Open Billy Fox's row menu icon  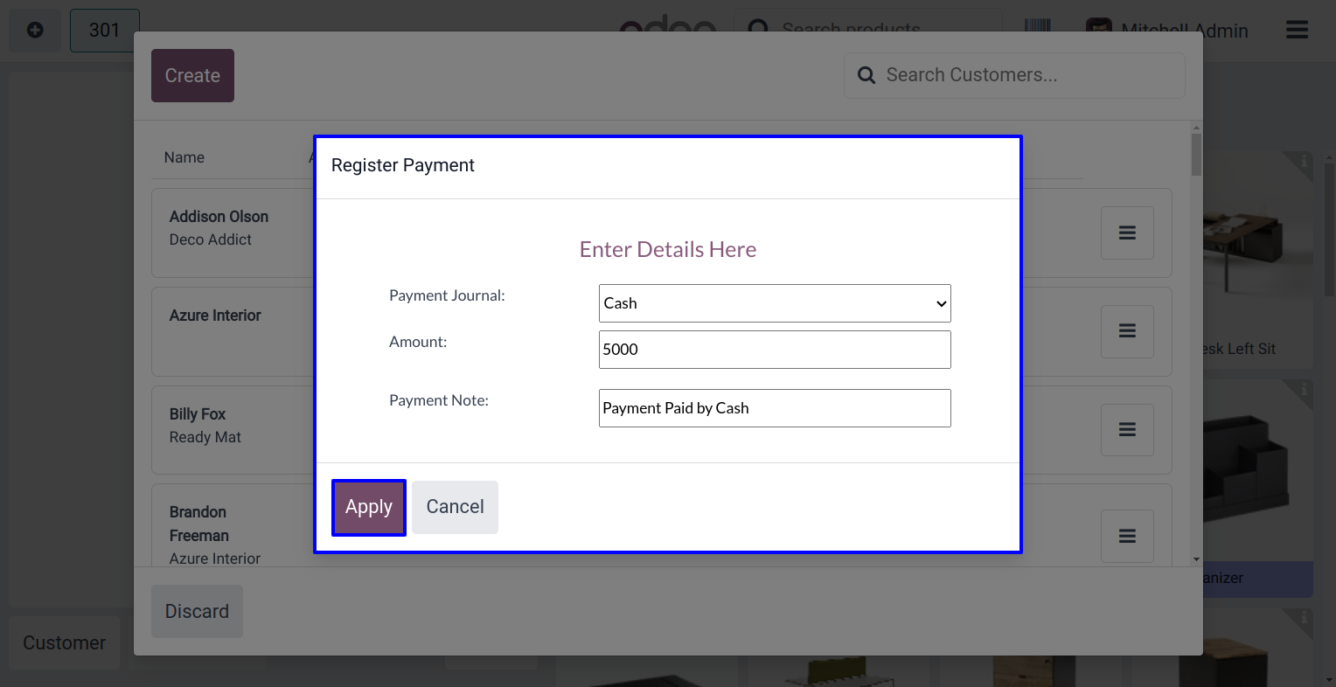click(x=1127, y=429)
